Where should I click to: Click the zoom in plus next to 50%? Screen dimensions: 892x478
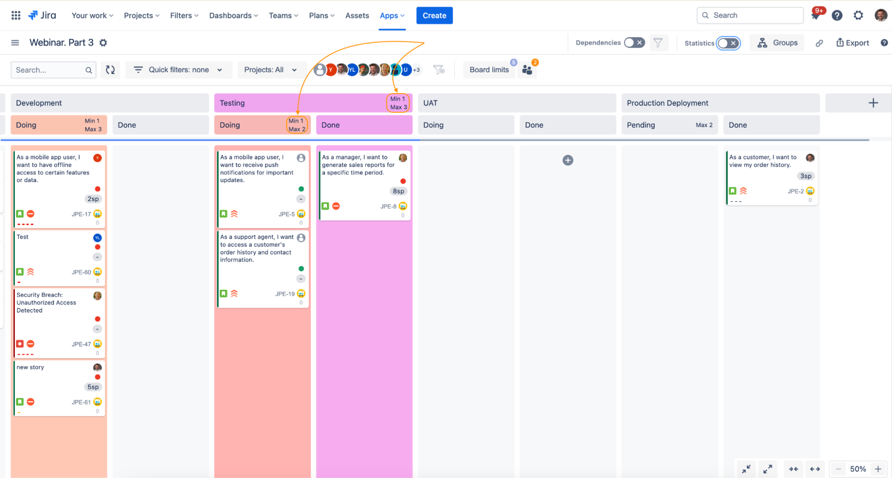878,469
